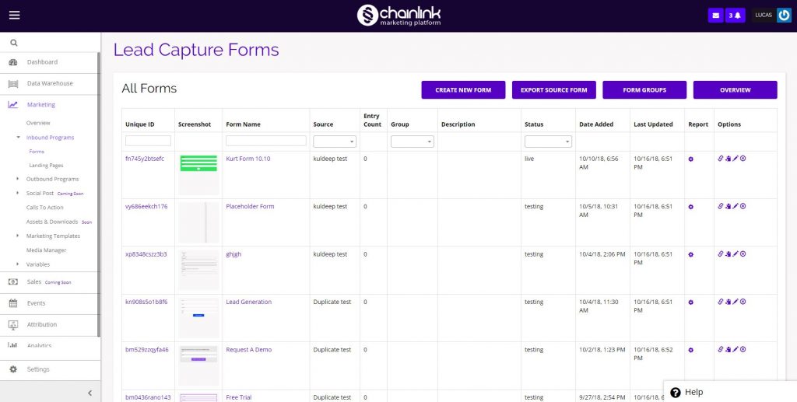Collapse sidebar using bottom chevron arrow

[90, 393]
